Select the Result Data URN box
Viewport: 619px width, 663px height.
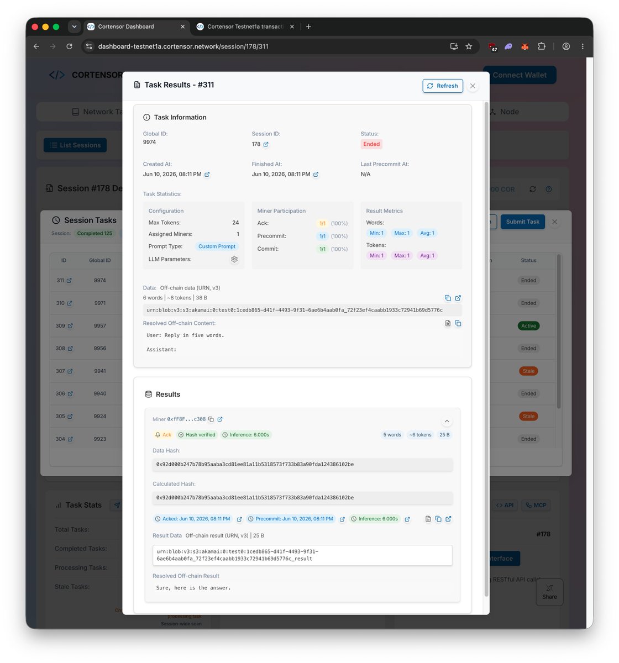point(302,555)
